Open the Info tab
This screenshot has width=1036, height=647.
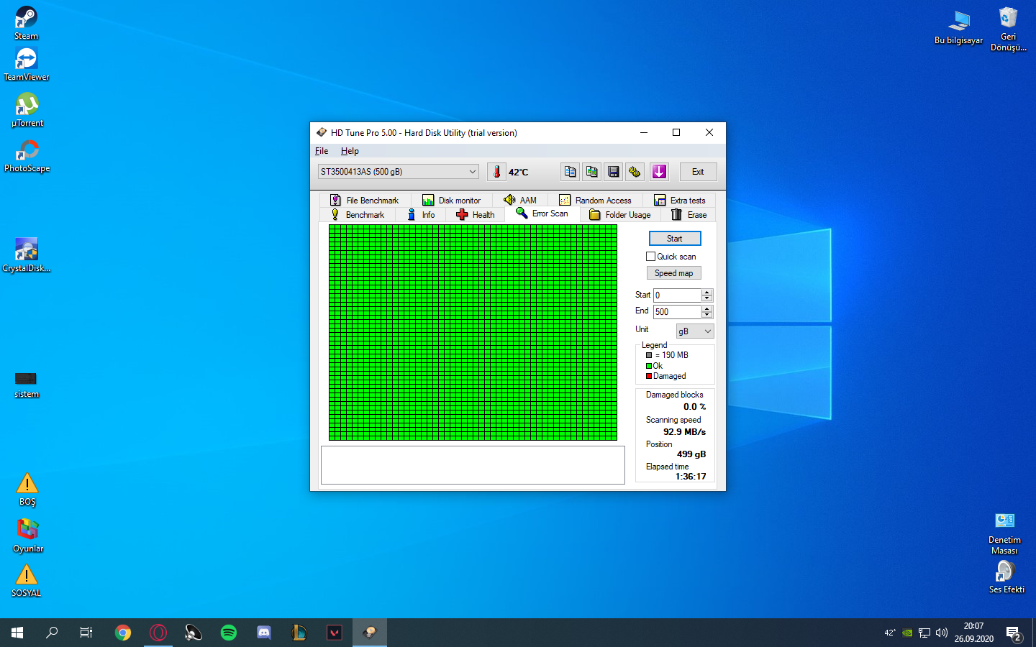(x=421, y=214)
